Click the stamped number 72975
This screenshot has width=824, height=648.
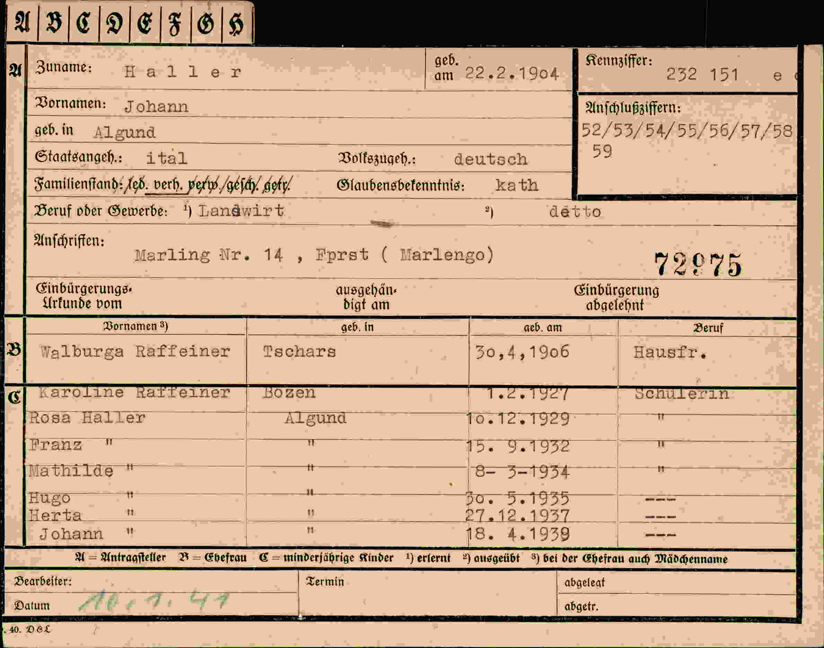[x=698, y=264]
